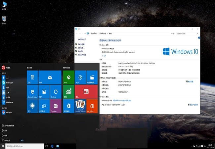Click Change settings link beside computer name
This screenshot has height=149, width=215.
[190, 81]
